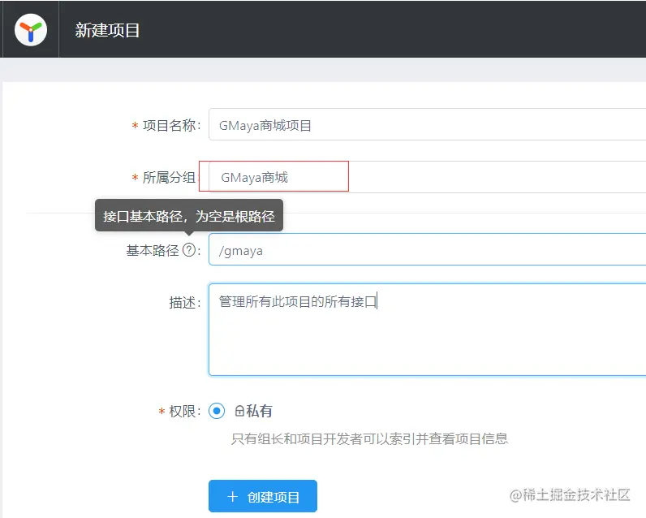Click the 基本路径 input containing /gmaya
Screen dimensions: 646x518
tap(427, 250)
